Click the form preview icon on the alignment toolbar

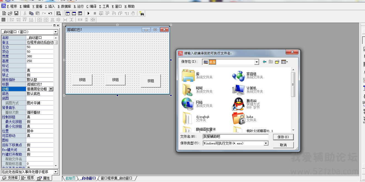[4, 19]
